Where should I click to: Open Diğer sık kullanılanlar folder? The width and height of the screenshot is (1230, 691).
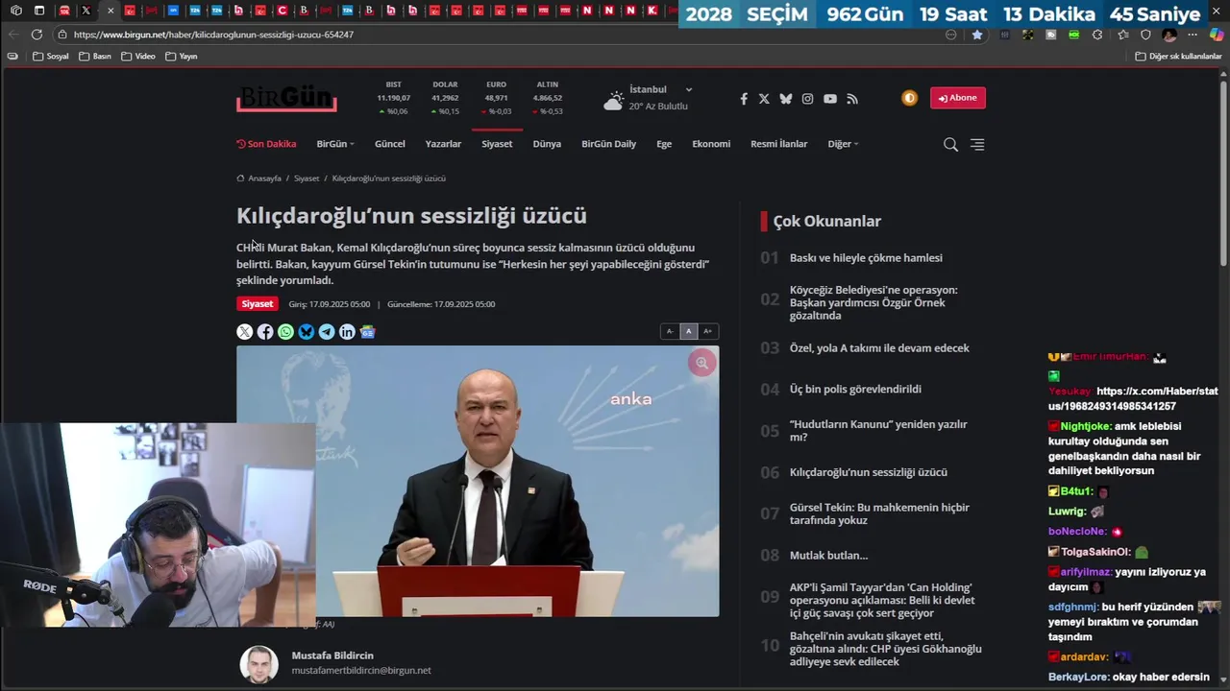(1178, 57)
